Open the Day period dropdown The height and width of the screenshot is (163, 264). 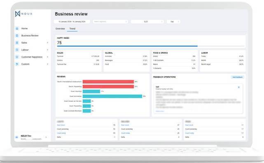(x=173, y=21)
